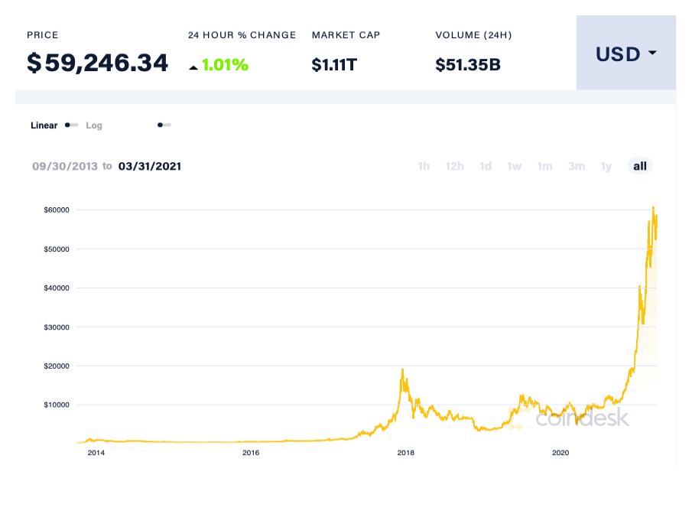
Task: Show the 1m time range
Action: tap(544, 166)
